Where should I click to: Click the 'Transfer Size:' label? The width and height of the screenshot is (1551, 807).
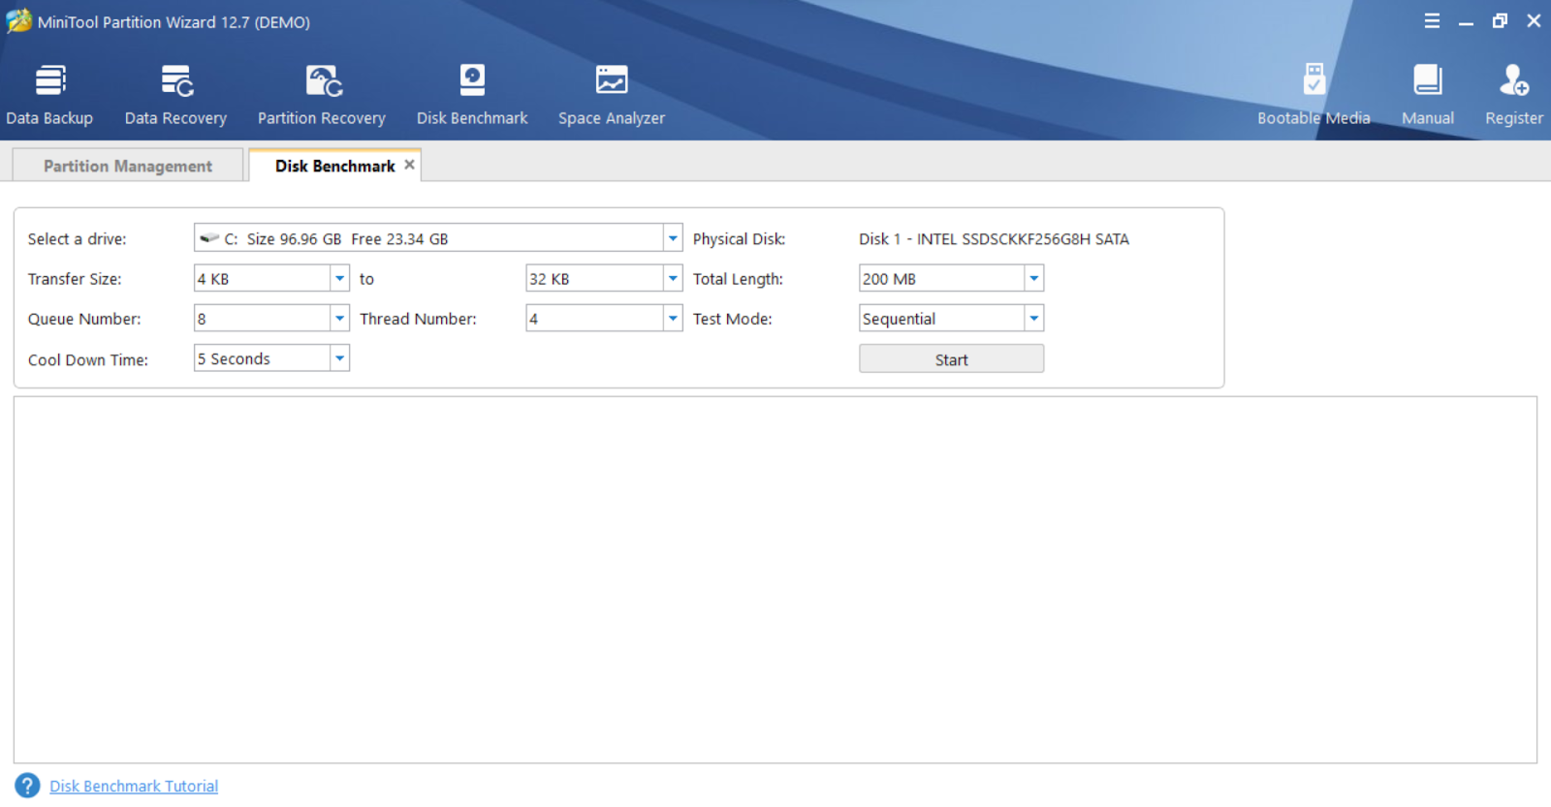pos(75,279)
